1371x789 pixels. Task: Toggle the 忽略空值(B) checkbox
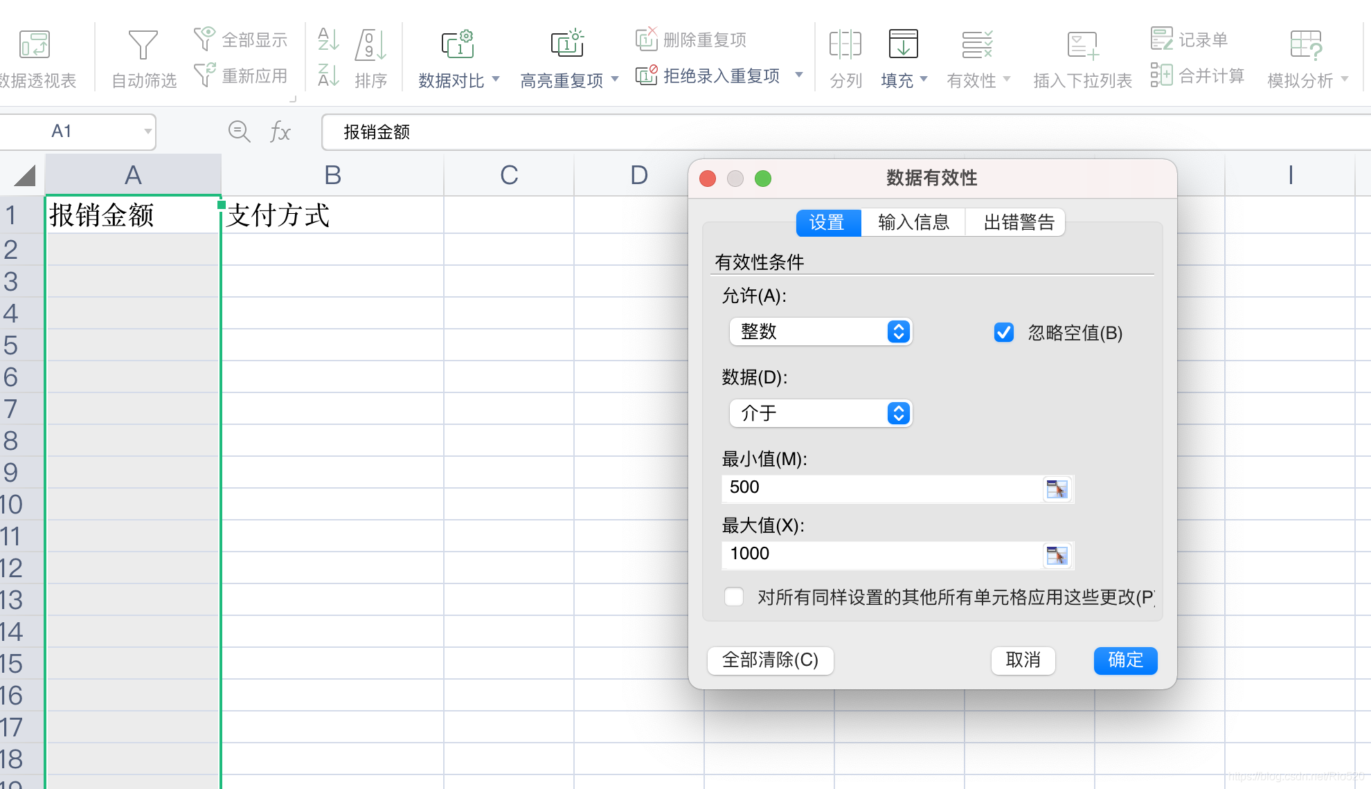pyautogui.click(x=1004, y=332)
